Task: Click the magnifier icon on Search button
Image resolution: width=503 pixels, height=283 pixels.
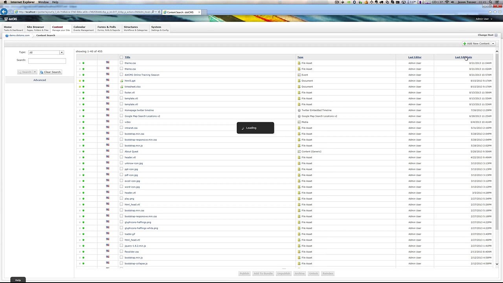Action: pyautogui.click(x=20, y=72)
